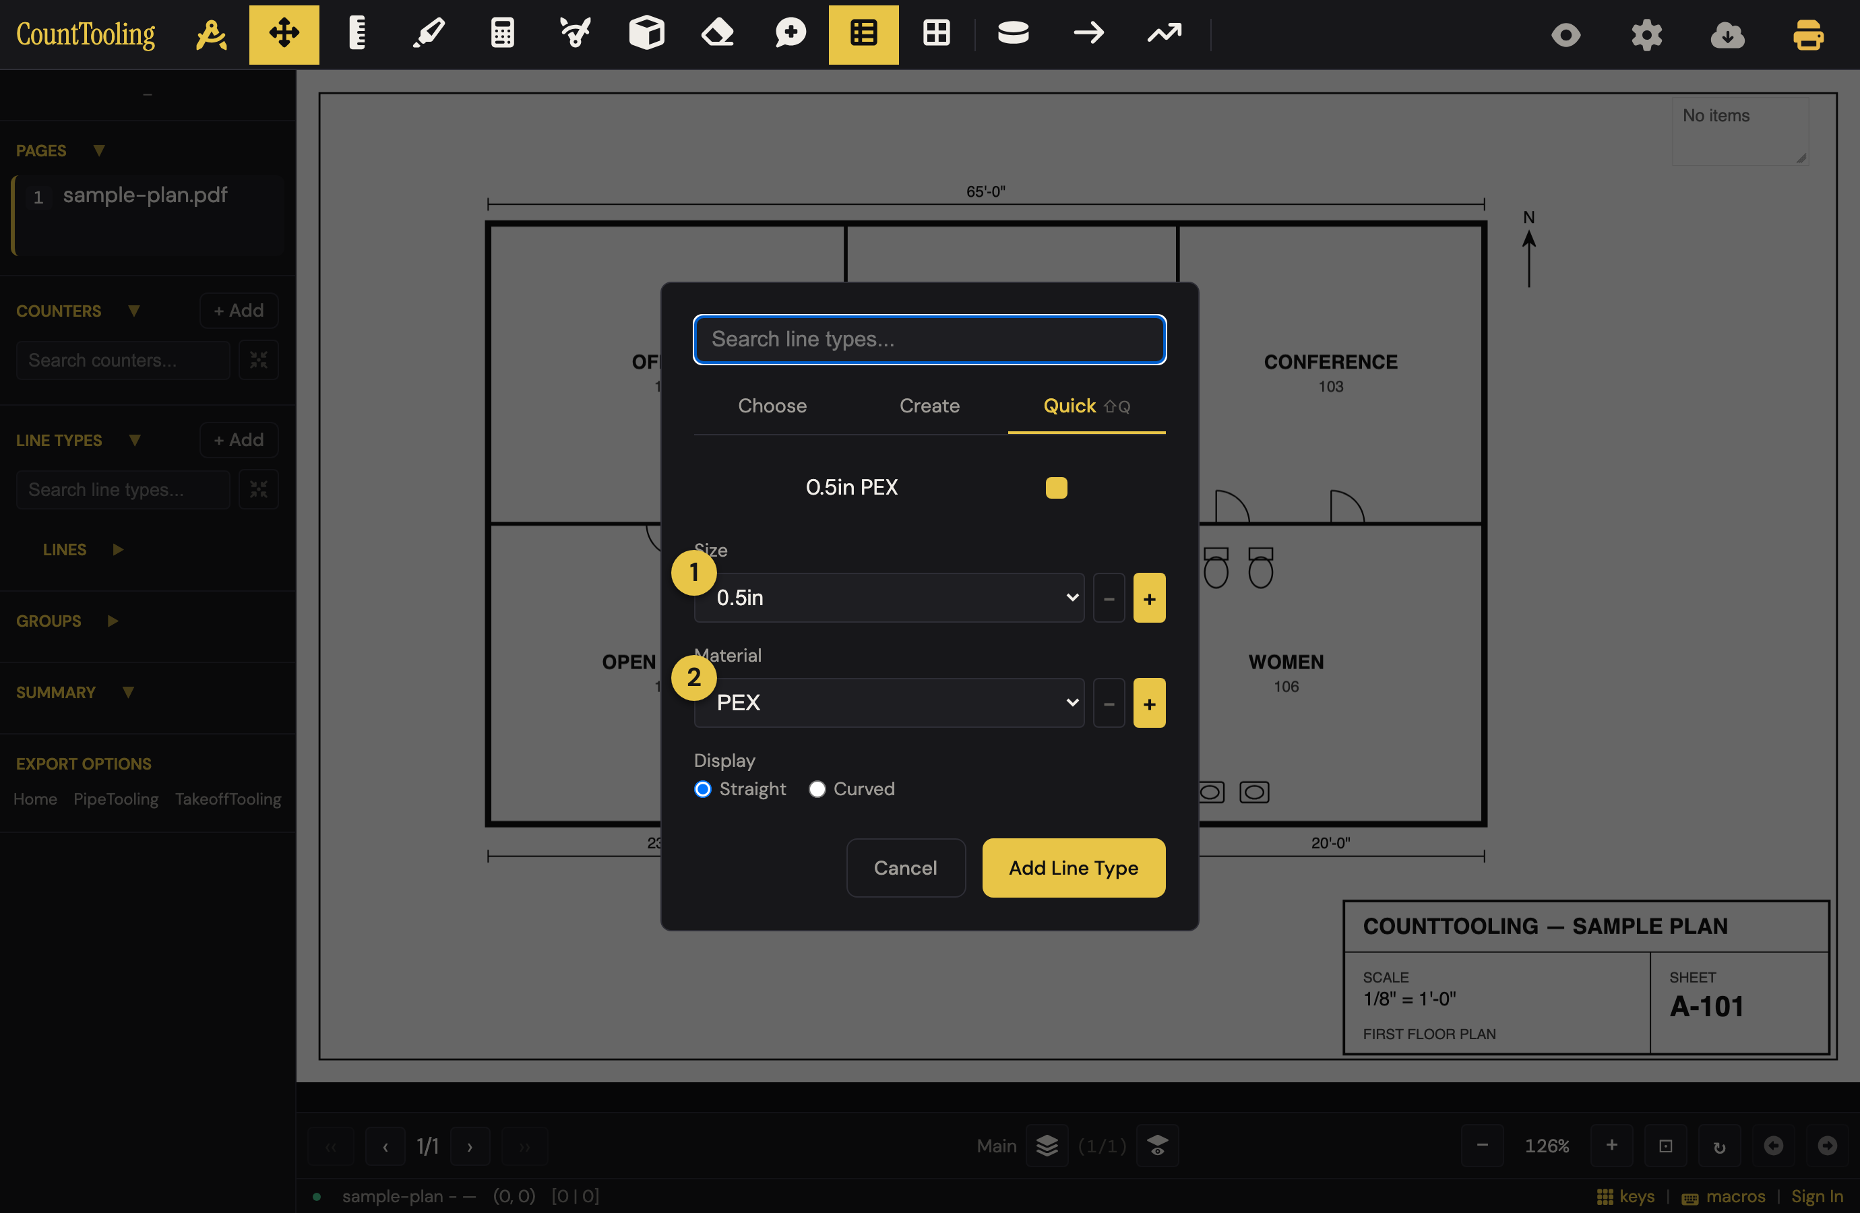Collapse the PAGES section
Screen dimensions: 1860x1213
(98, 150)
